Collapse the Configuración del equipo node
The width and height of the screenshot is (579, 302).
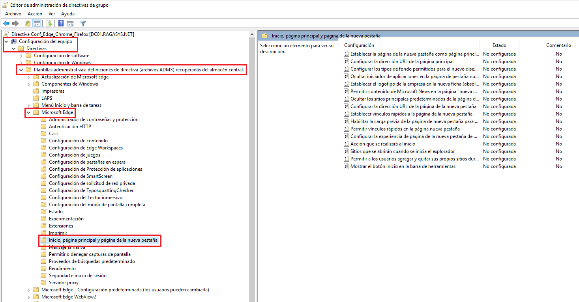pyautogui.click(x=6, y=41)
